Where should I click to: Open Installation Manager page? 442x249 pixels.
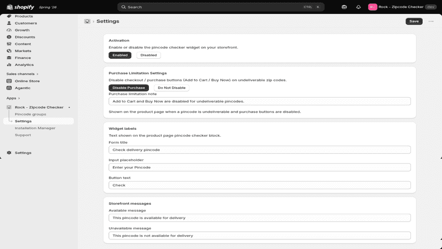pos(35,128)
